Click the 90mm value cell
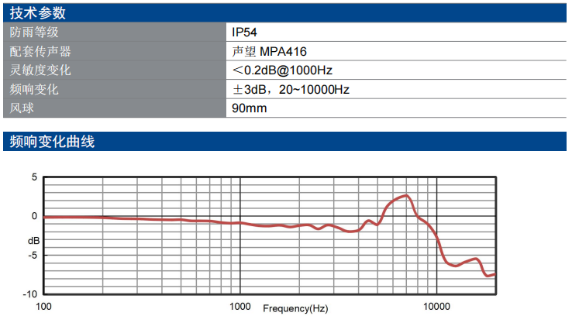This screenshot has width=572, height=316. pos(249,108)
